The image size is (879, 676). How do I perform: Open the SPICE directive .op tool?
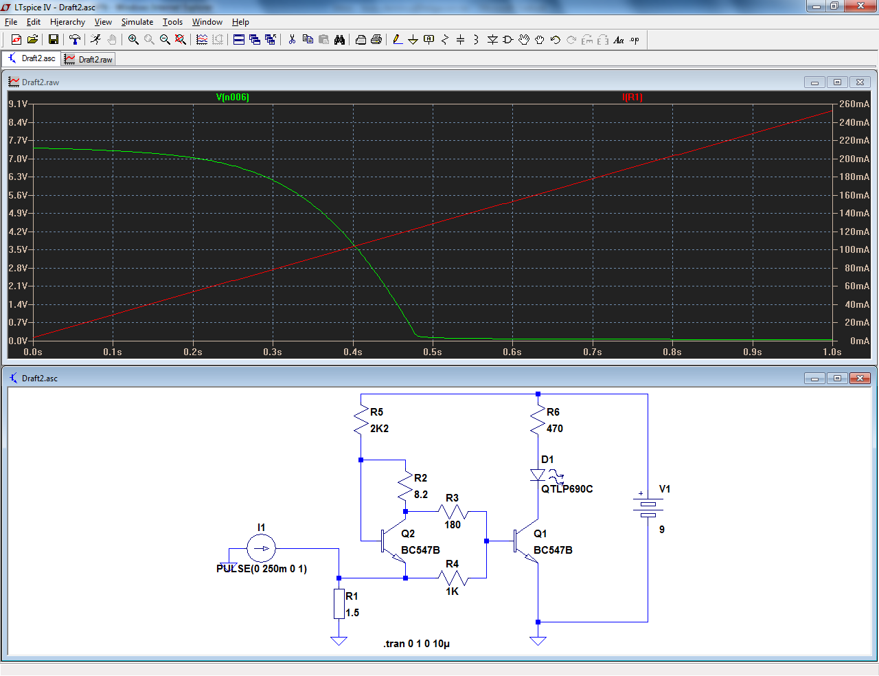(635, 40)
